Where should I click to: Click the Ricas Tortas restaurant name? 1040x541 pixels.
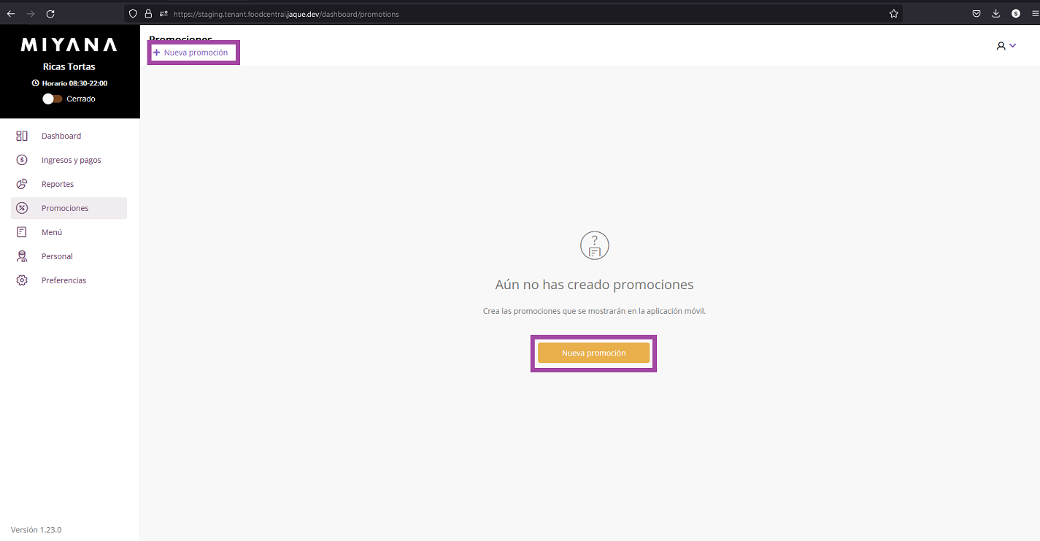(x=69, y=66)
